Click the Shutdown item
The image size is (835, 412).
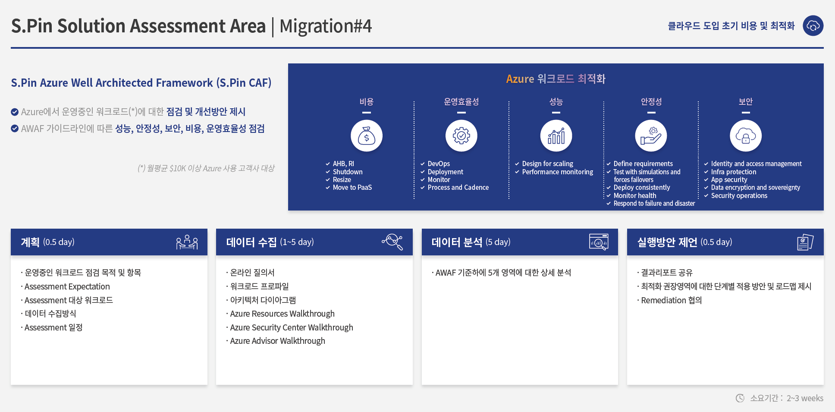pos(348,172)
